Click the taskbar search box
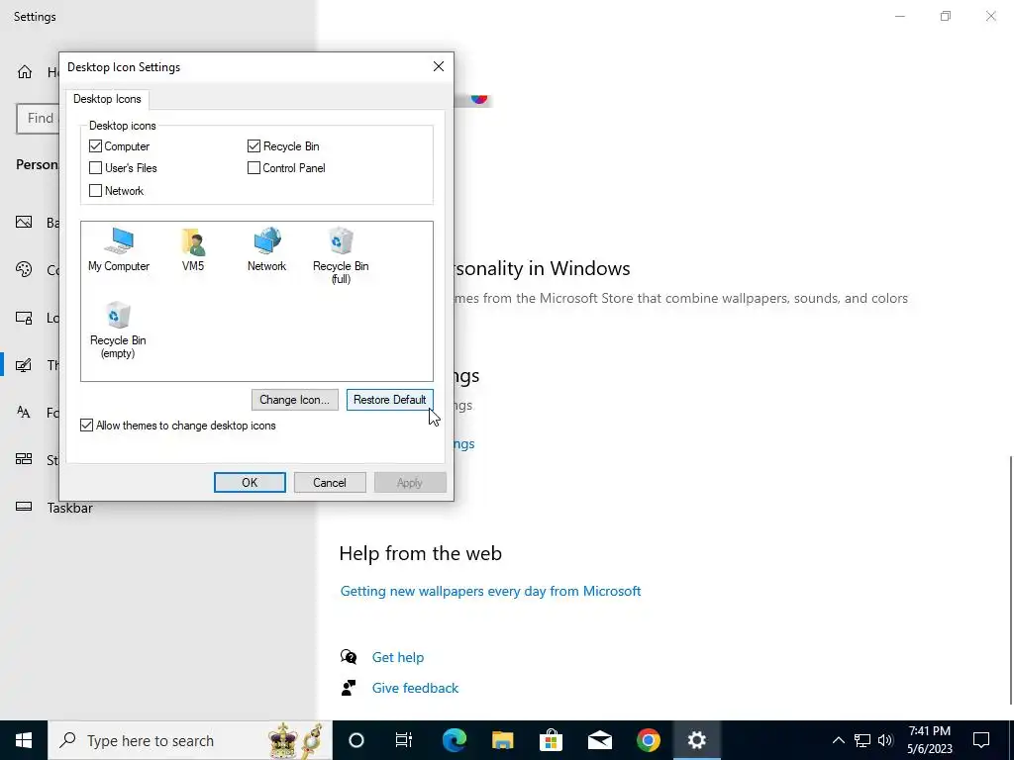The image size is (1014, 760). (190, 740)
